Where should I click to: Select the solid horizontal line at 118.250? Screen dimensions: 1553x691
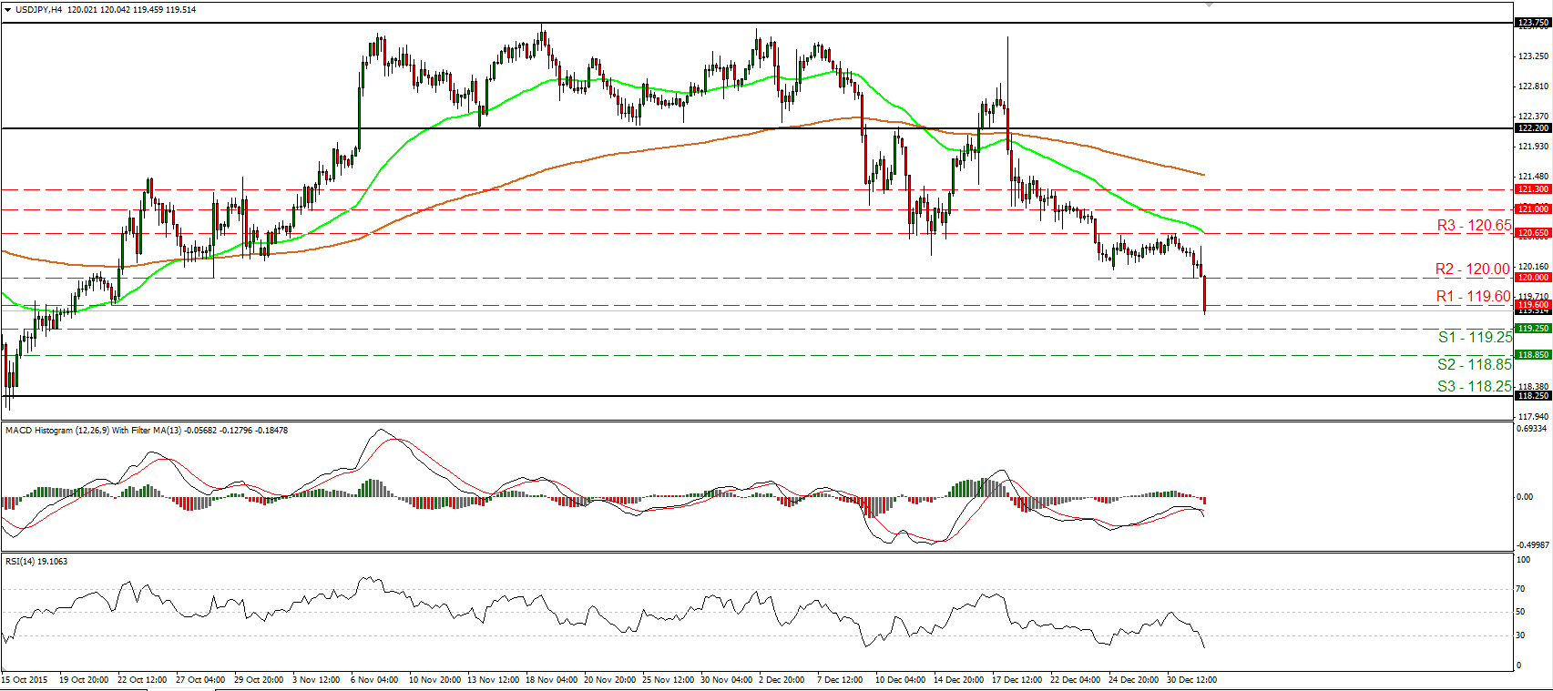(756, 396)
